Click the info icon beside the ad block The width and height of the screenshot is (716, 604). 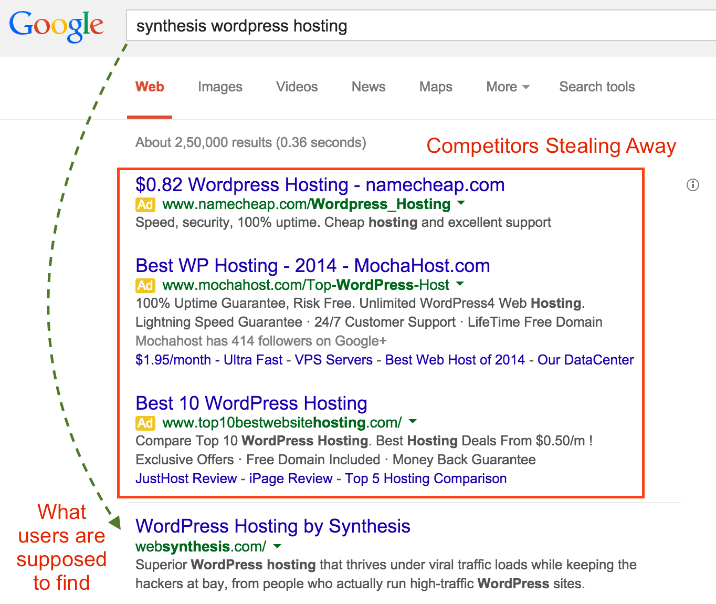point(693,185)
